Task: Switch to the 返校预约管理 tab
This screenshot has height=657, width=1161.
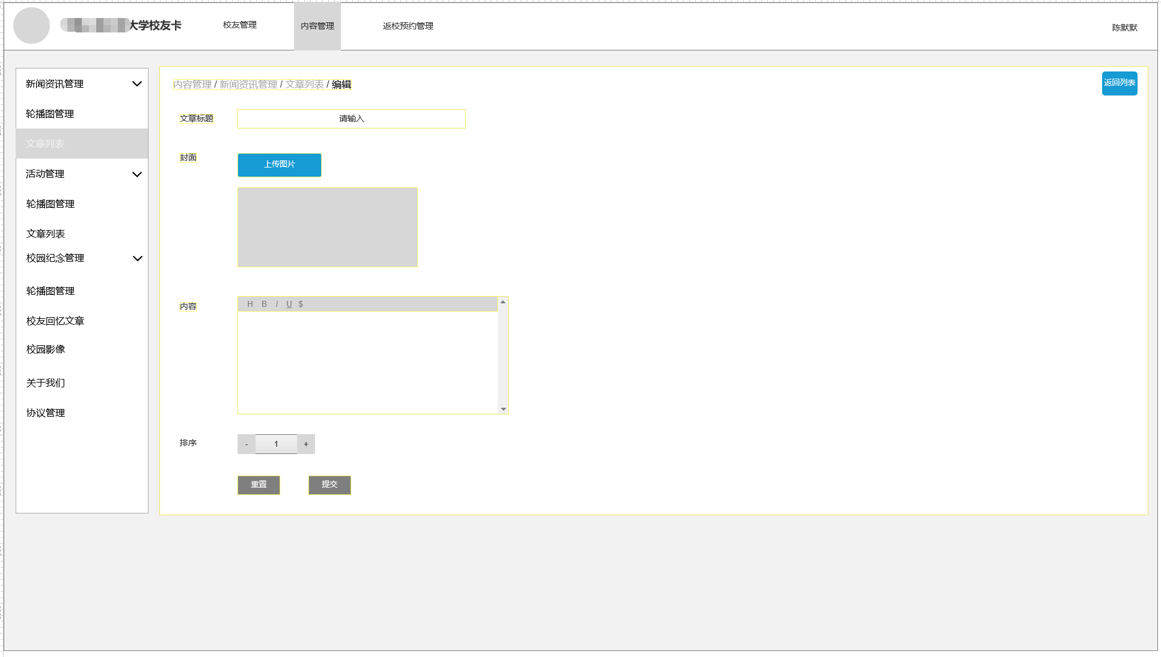Action: (x=408, y=26)
